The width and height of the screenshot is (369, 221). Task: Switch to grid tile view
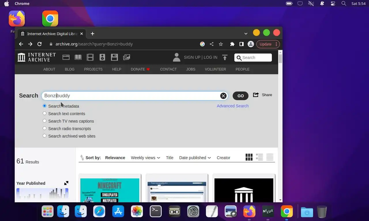pos(249,157)
